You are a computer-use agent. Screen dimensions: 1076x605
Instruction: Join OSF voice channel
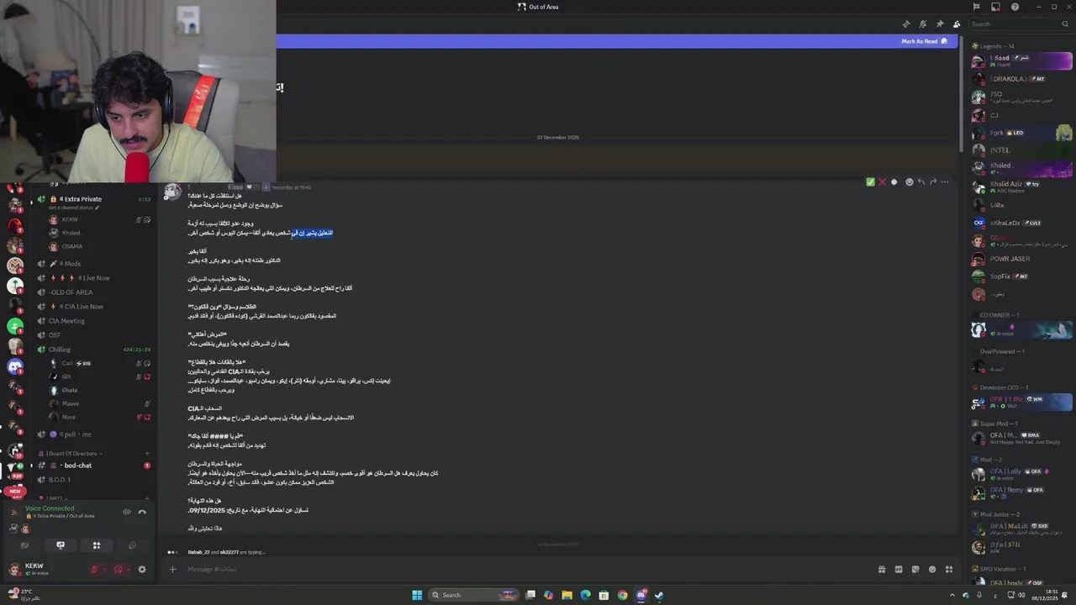pyautogui.click(x=93, y=335)
